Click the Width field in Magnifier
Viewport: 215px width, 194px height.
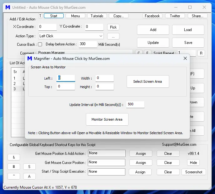coord(105,78)
